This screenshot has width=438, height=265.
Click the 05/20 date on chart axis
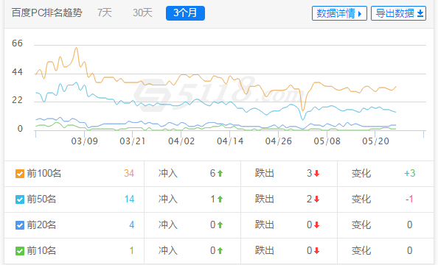376,141
